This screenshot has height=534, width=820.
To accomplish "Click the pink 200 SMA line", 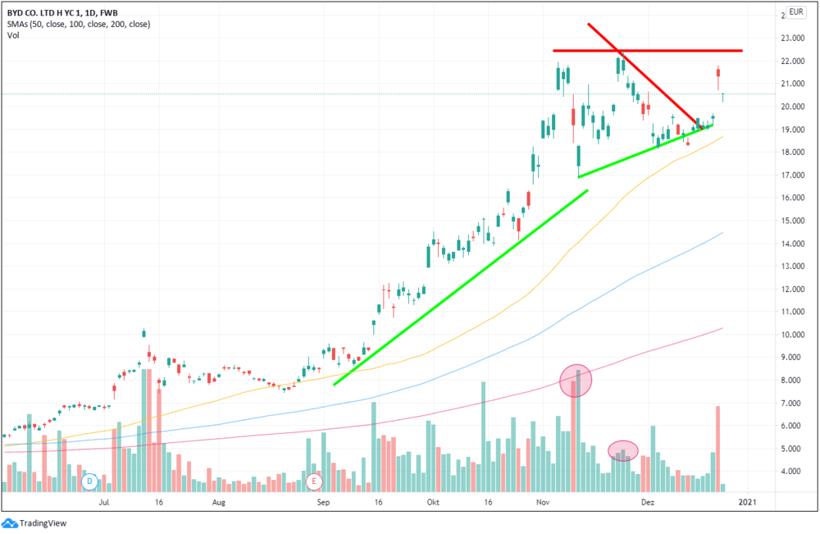I will [471, 401].
